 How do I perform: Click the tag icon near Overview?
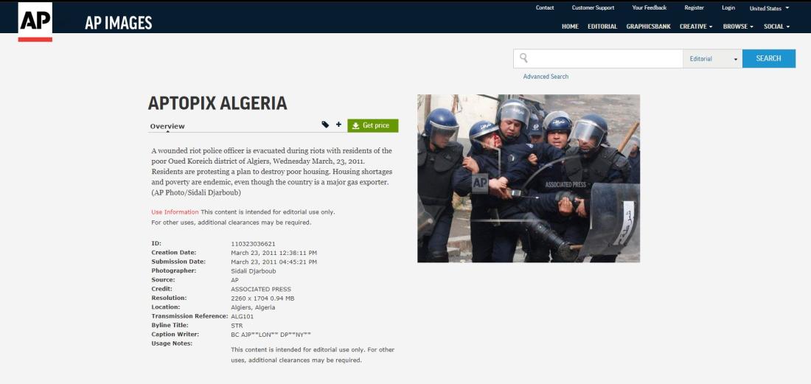point(325,125)
